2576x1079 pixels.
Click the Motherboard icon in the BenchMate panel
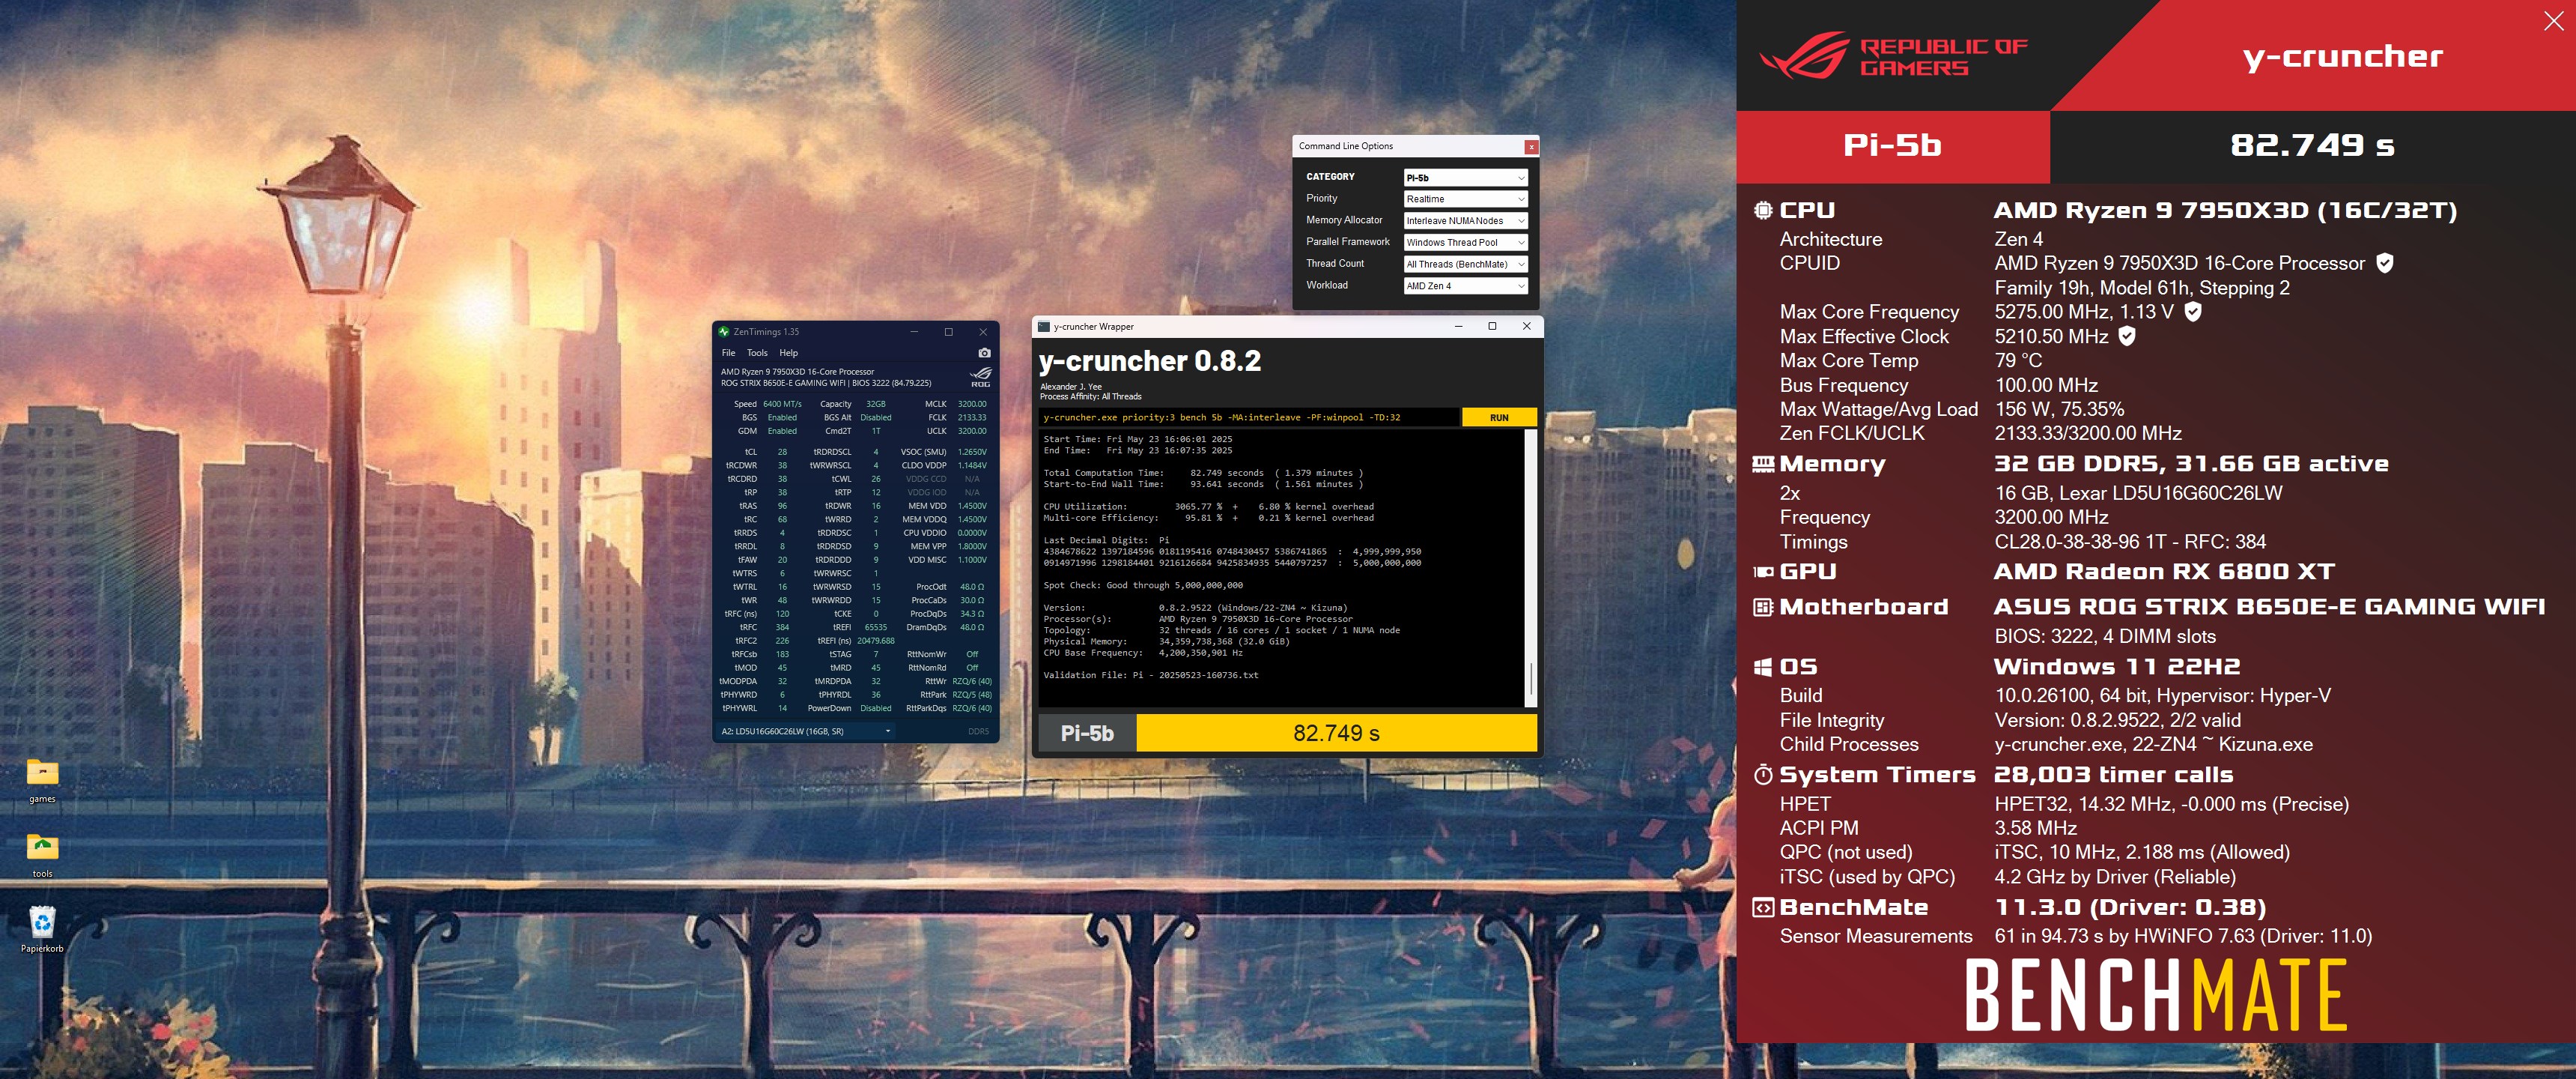coord(1763,606)
